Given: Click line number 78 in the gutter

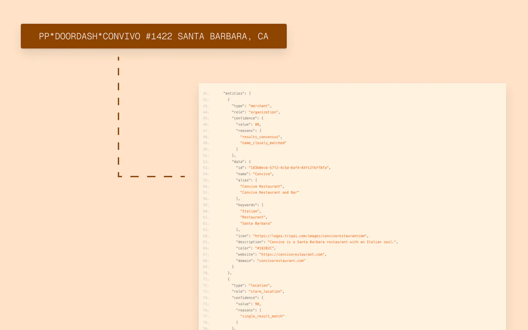Looking at the screenshot, I should (x=206, y=323).
